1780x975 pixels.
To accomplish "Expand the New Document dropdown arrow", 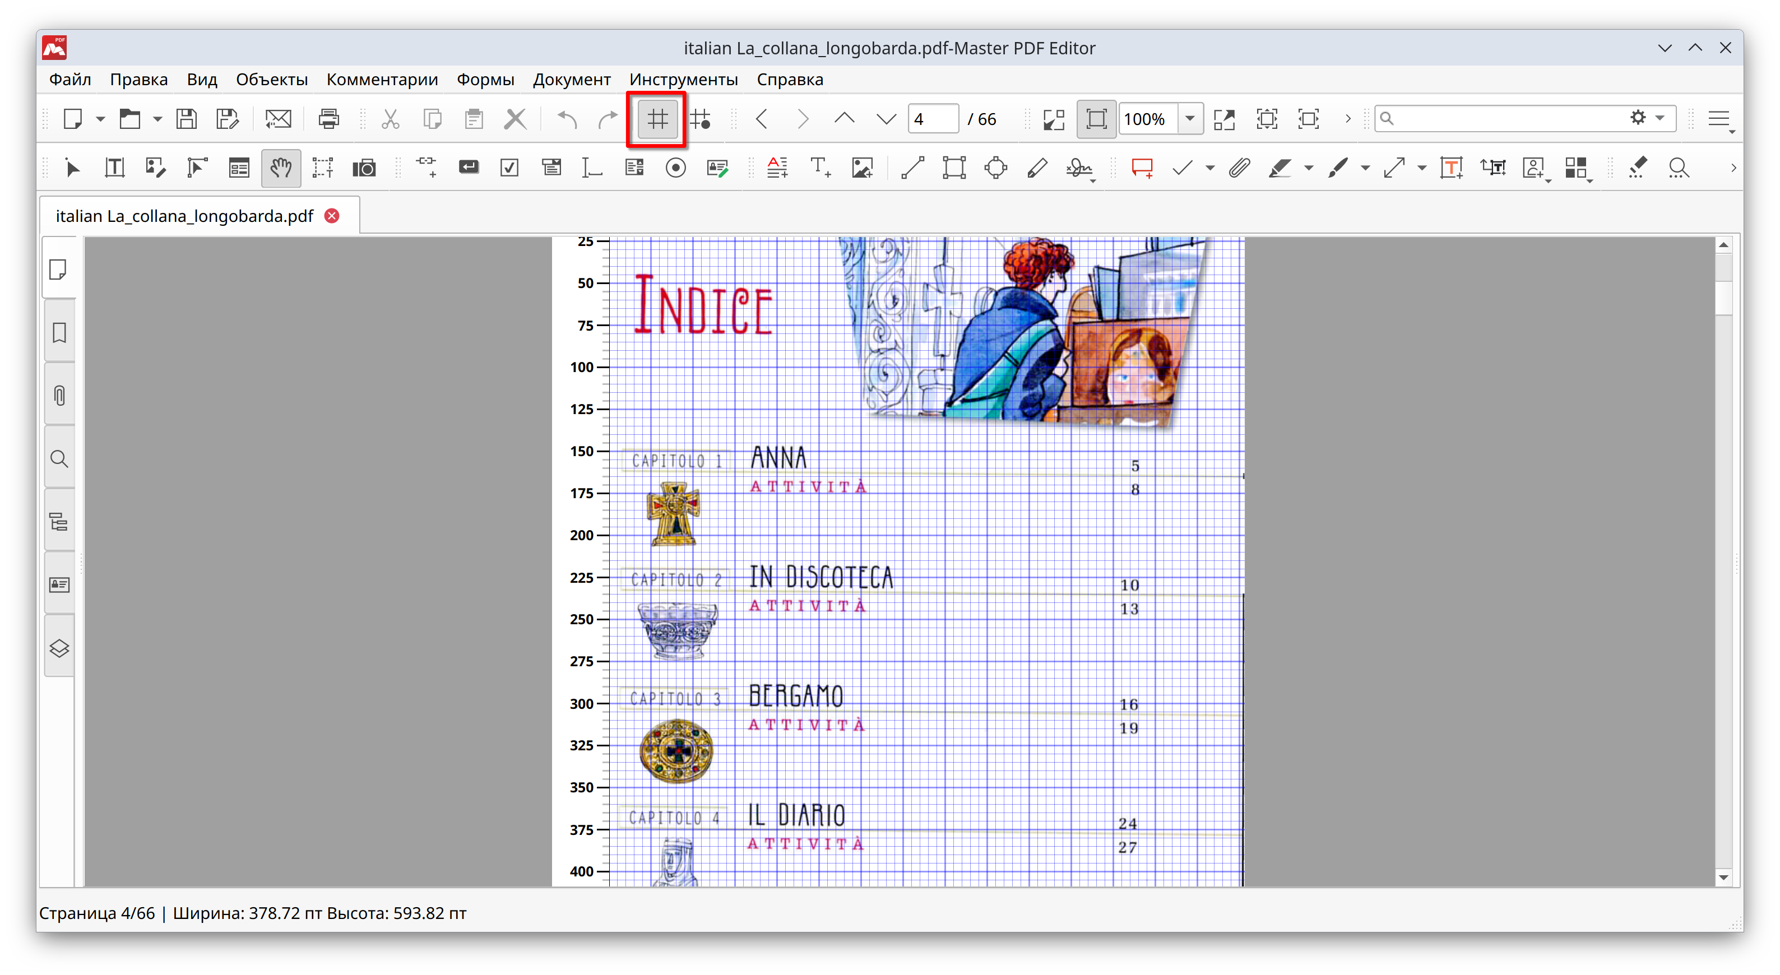I will pyautogui.click(x=100, y=119).
